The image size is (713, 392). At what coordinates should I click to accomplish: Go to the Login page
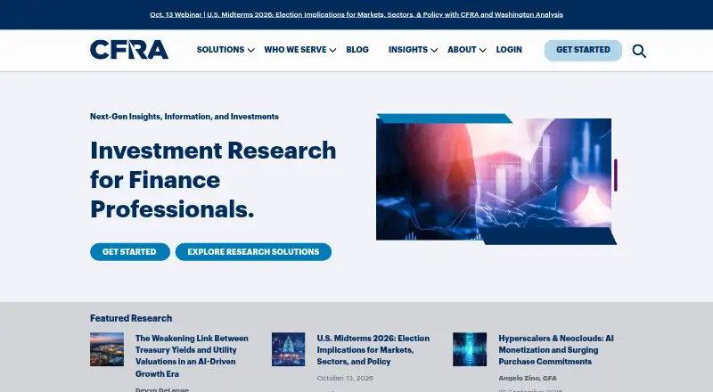[509, 50]
